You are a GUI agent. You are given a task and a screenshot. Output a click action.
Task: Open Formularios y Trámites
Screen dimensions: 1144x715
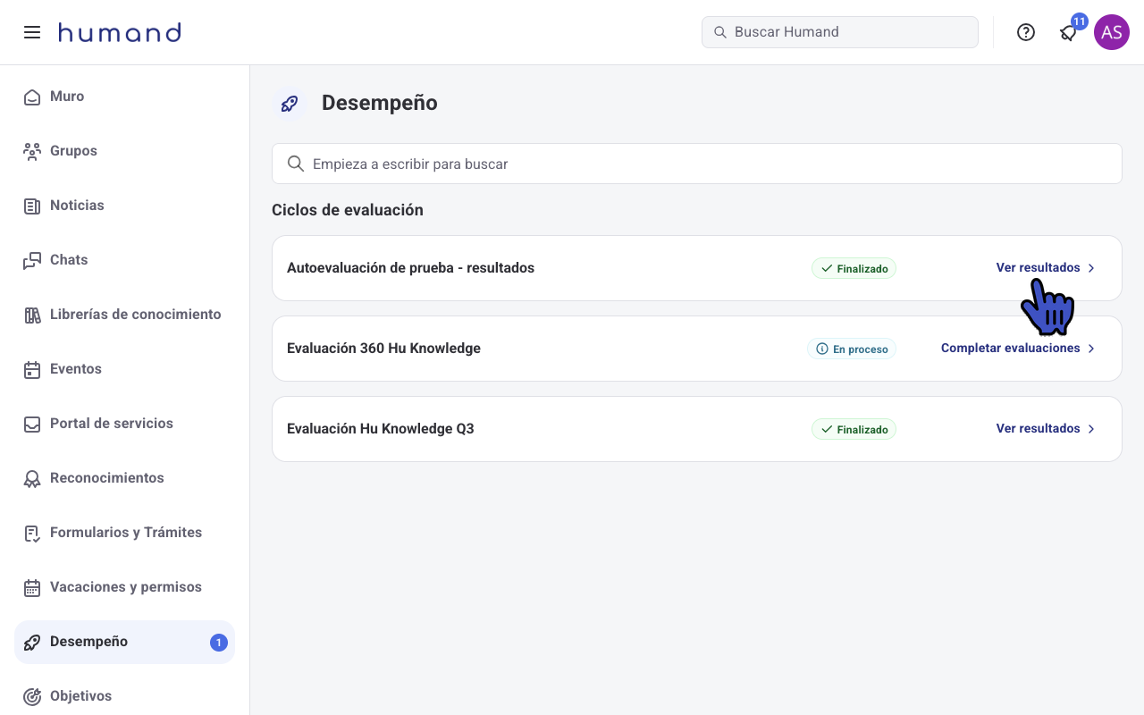125,533
